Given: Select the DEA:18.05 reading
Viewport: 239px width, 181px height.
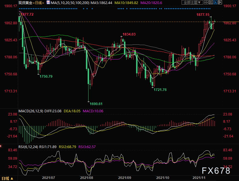Looking at the screenshot, I should [x=72, y=111].
